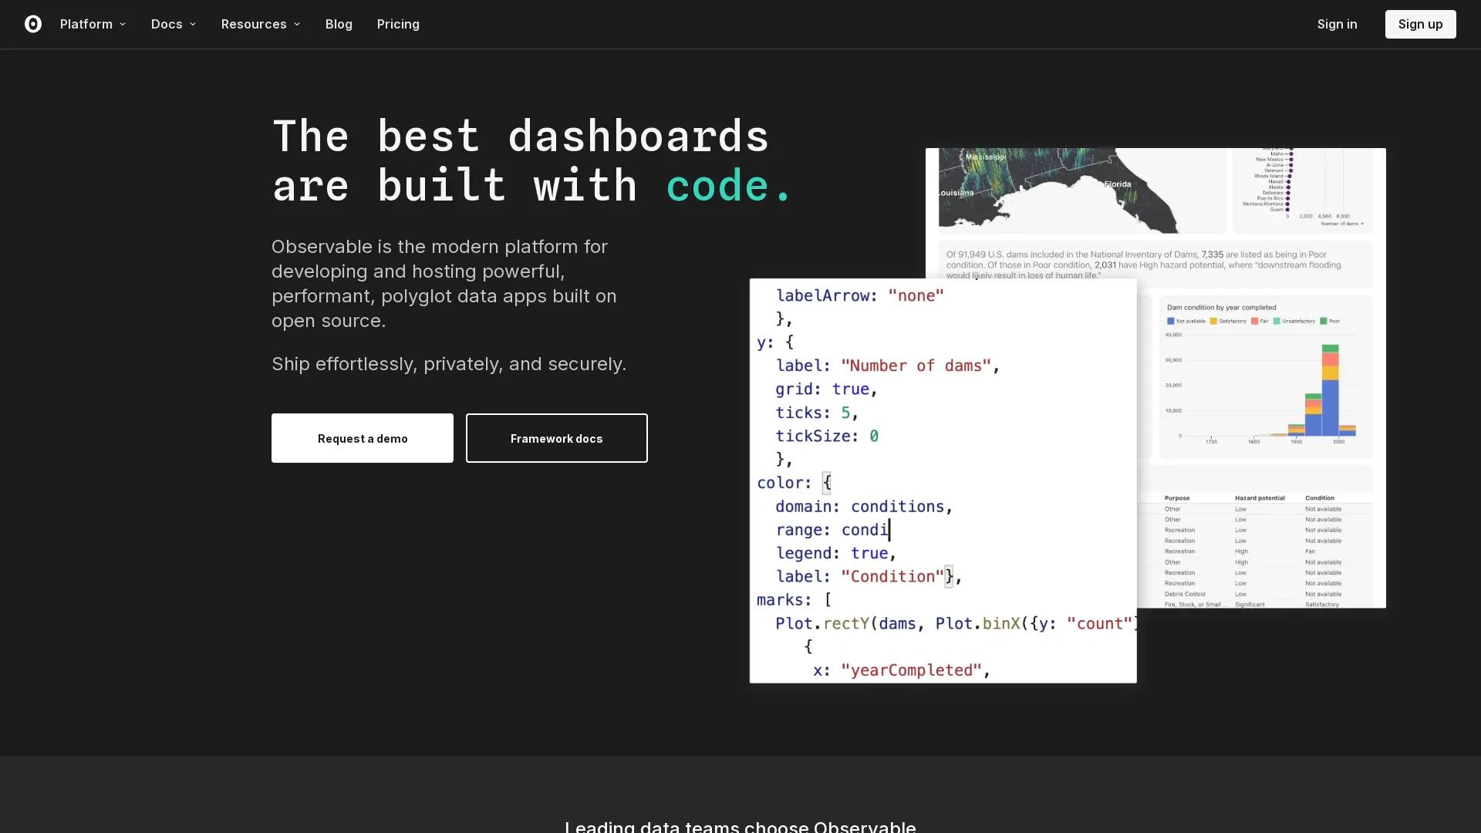Click the Satisfactory legend swatch
The image size is (1481, 833).
click(x=1213, y=321)
